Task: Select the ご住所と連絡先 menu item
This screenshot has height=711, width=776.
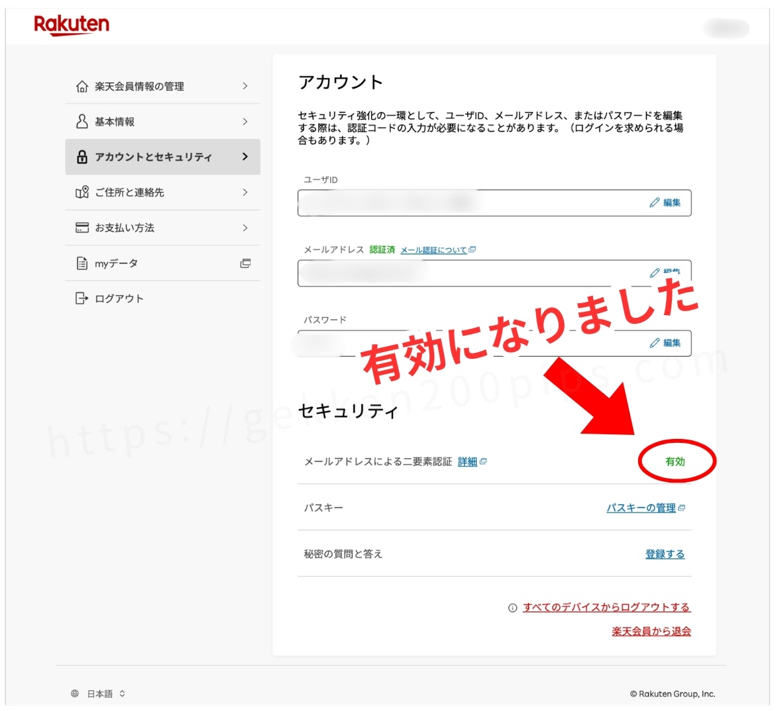Action: (129, 193)
